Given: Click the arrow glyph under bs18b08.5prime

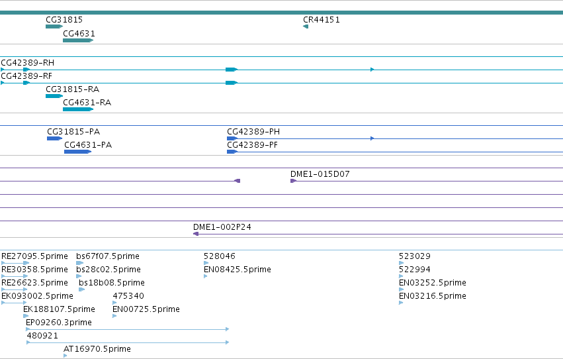Looking at the screenshot, I should point(81,289).
